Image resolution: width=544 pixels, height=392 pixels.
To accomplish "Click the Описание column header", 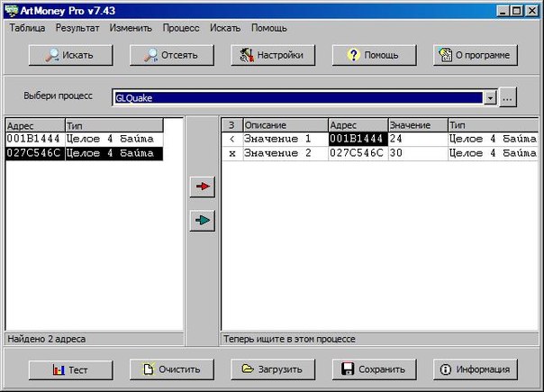I will (x=286, y=125).
